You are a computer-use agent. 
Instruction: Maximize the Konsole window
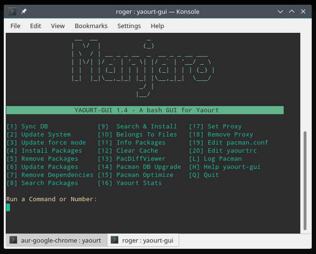[292, 11]
